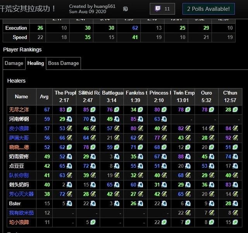Click The Prophet 2:17 column header
Screen dimensions: 248x233
click(64, 97)
